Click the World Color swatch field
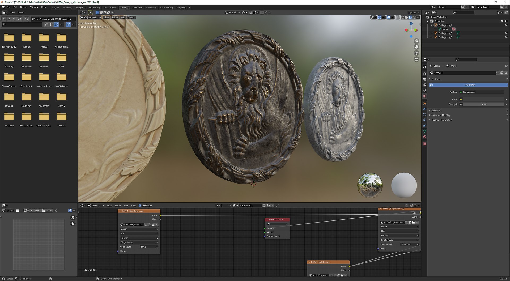 pos(483,99)
